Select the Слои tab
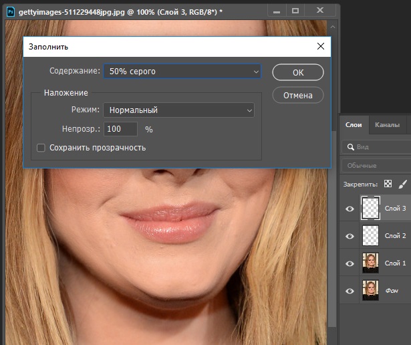The height and width of the screenshot is (345, 411). (x=354, y=124)
